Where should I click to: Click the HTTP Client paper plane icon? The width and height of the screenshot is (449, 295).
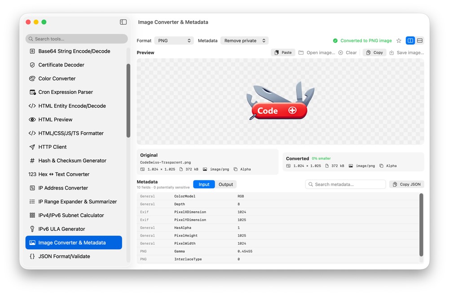tap(32, 147)
